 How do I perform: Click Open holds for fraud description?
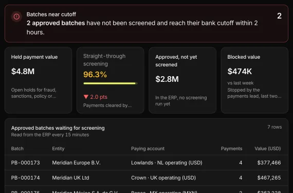(33, 93)
